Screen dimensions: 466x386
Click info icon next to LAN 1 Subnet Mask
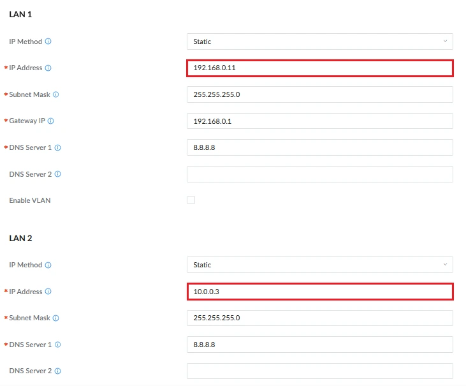coord(56,94)
